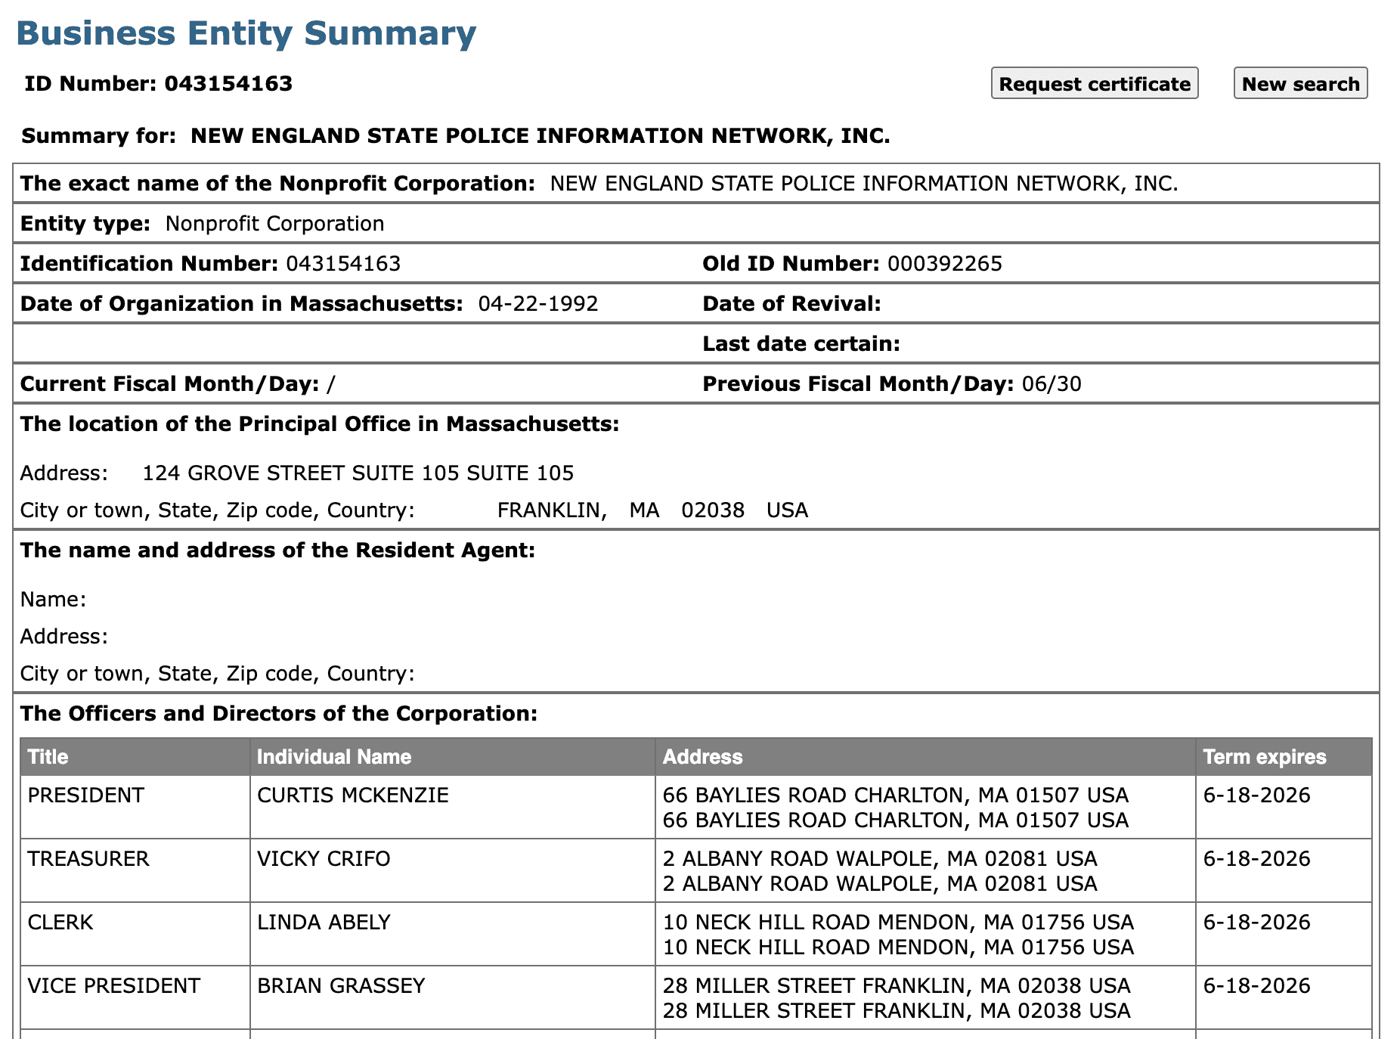Click the FRANKLIN, MA 02038 city line

point(651,510)
